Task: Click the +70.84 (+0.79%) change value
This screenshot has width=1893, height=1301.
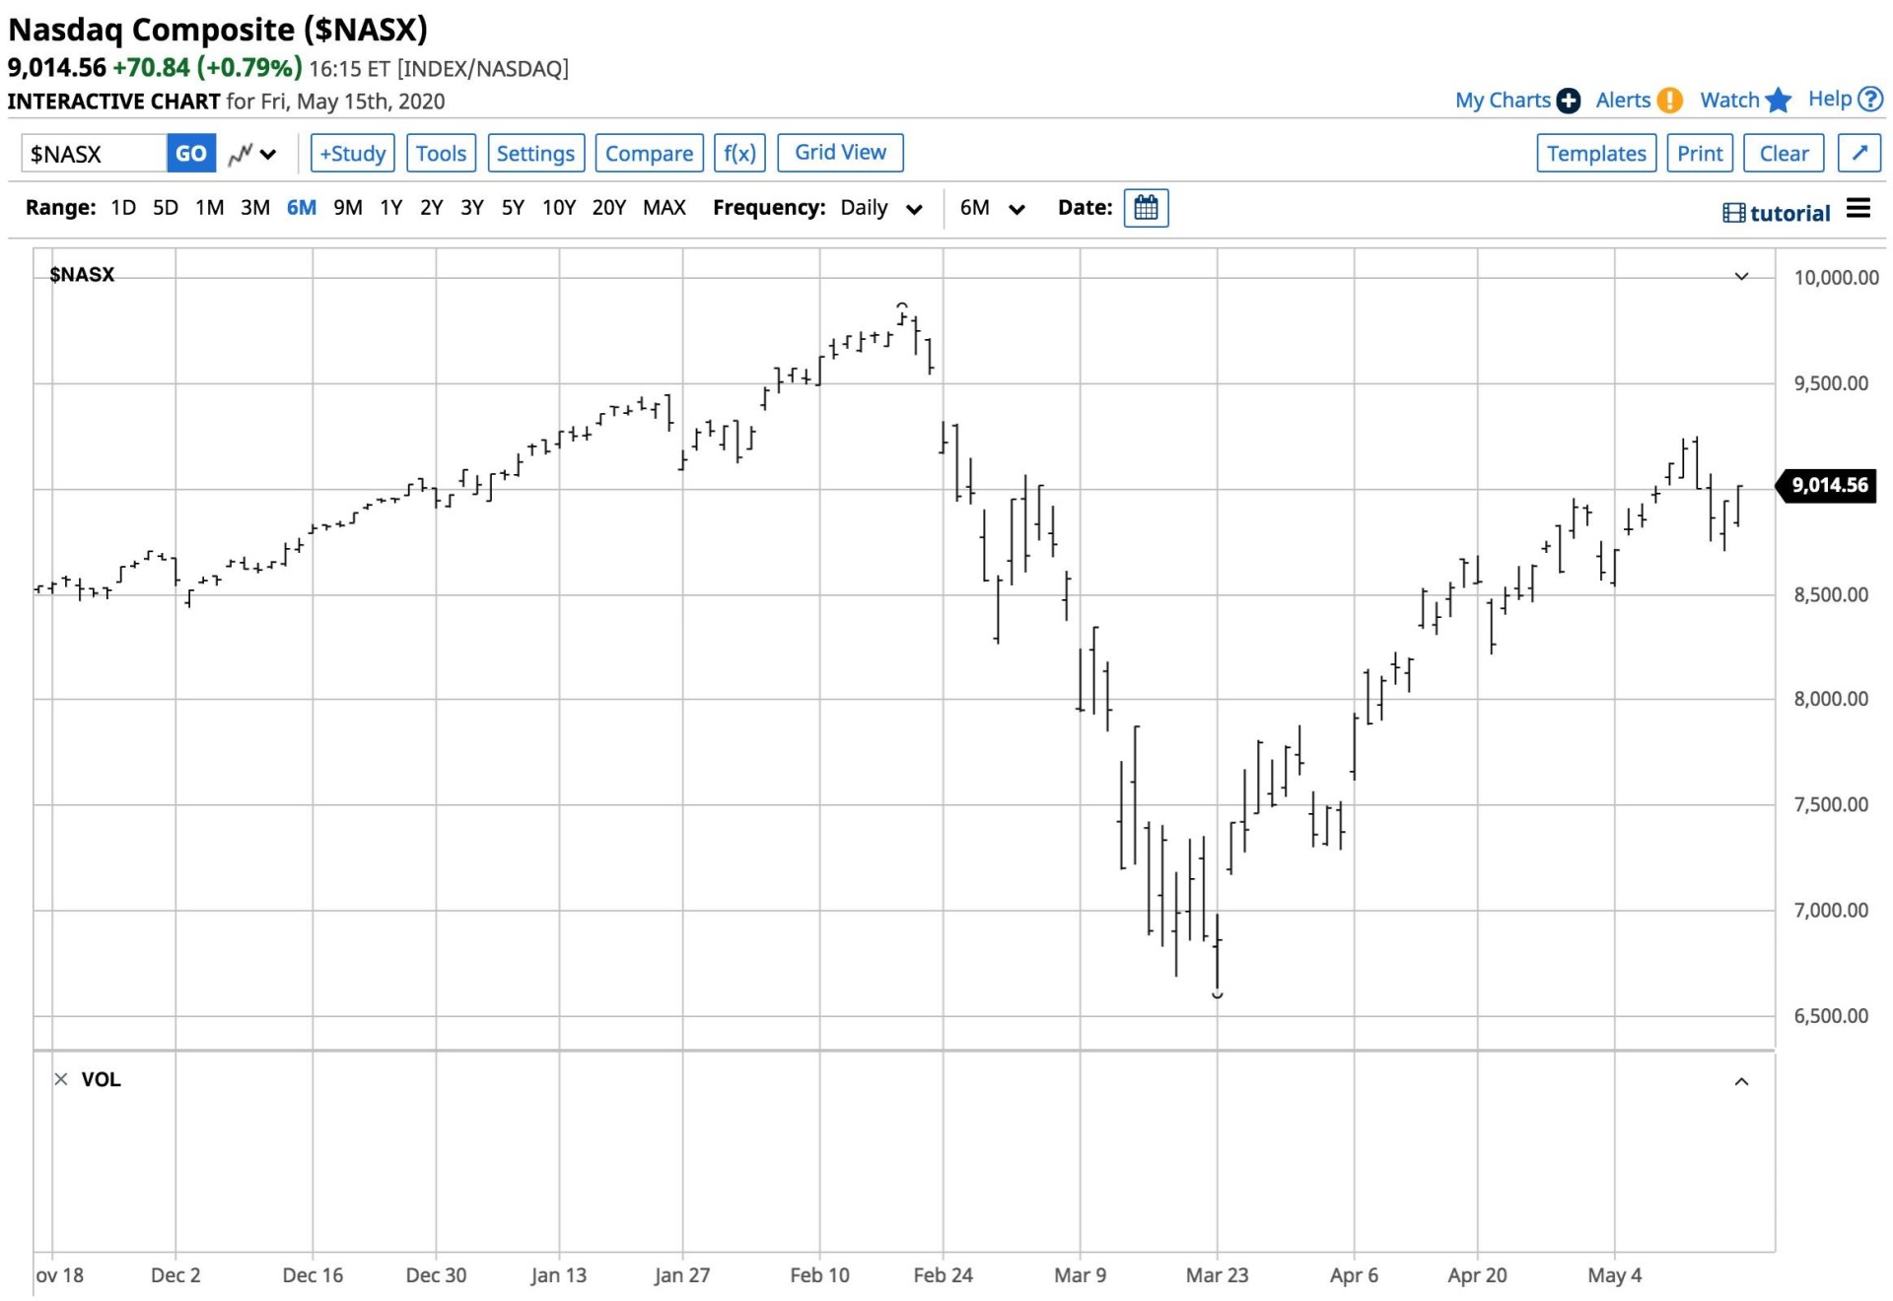Action: click(x=207, y=68)
